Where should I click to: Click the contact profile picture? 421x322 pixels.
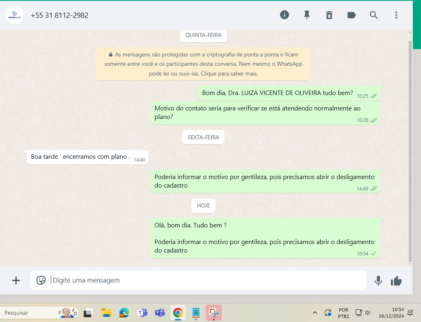(x=15, y=15)
